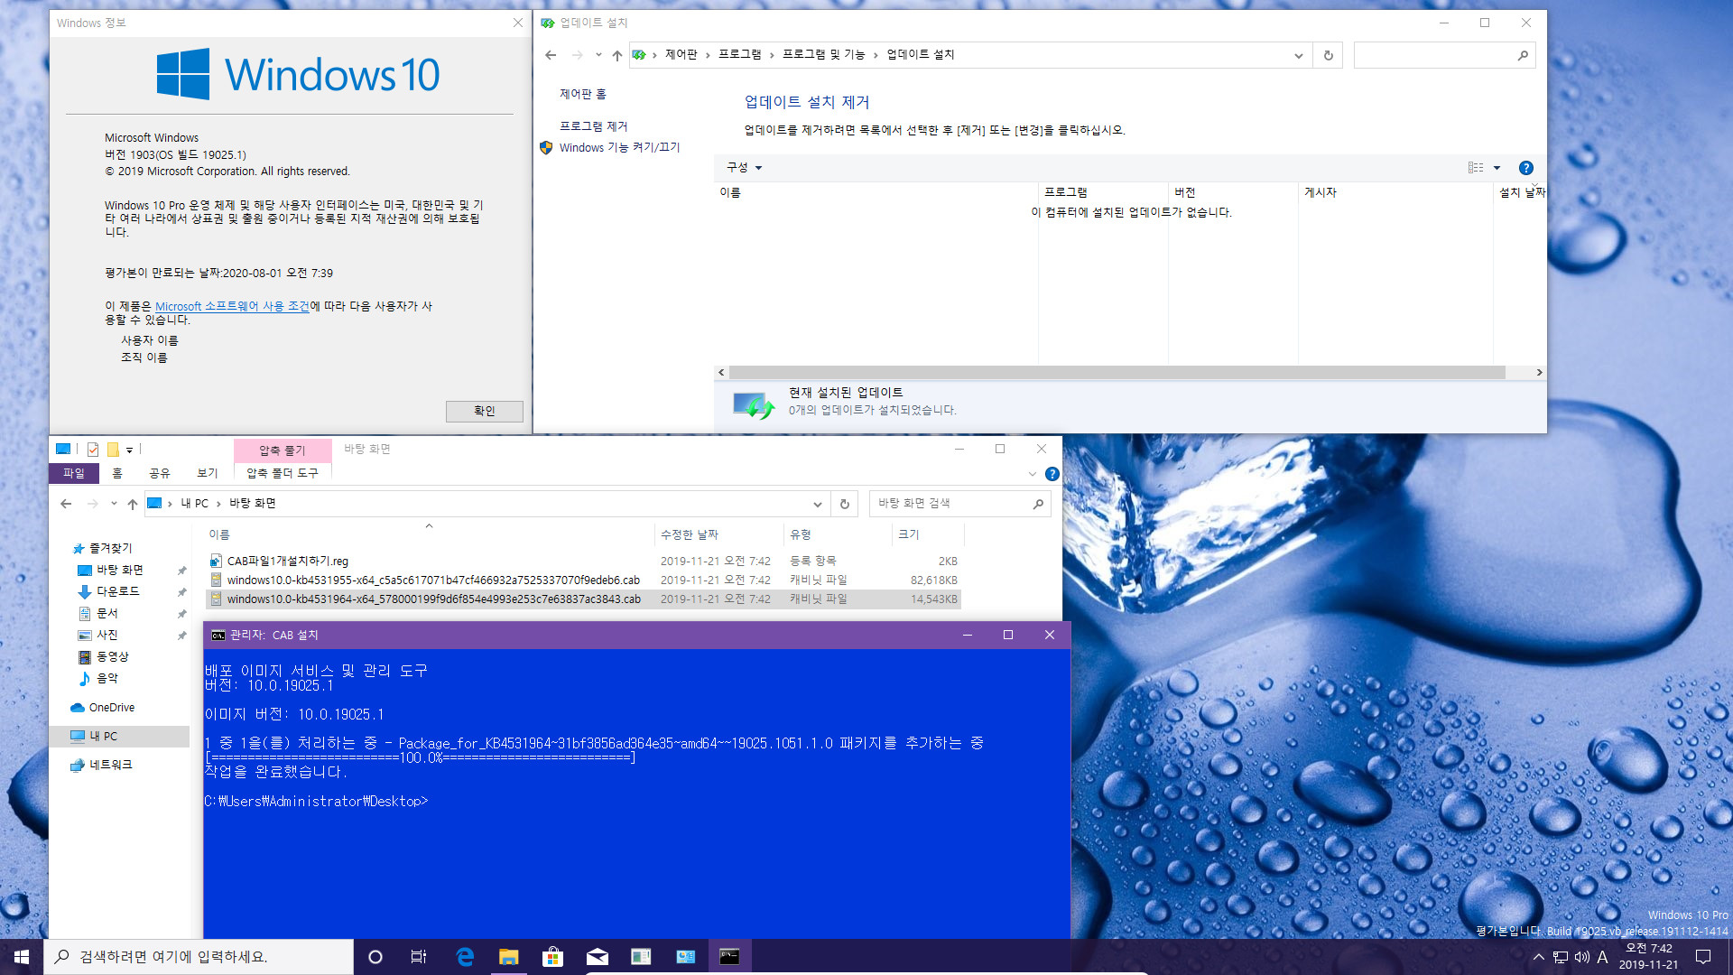Switch to the command prompt taskbar icon
The image size is (1733, 975).
coord(729,957)
